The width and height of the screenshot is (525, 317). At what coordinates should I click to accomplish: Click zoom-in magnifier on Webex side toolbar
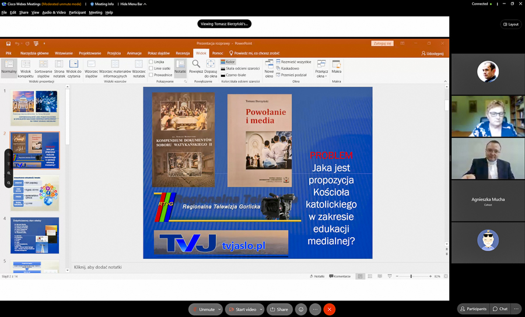[9, 173]
